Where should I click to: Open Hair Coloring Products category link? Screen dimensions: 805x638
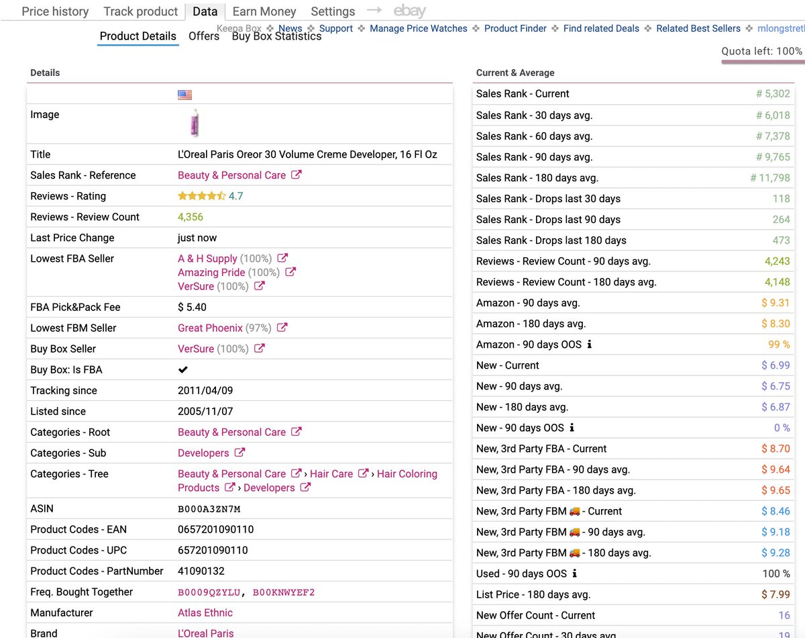point(307,480)
